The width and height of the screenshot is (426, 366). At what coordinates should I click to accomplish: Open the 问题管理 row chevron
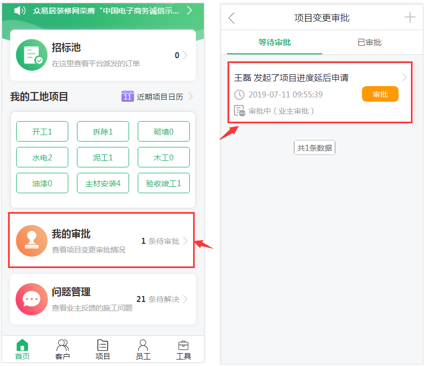point(186,299)
